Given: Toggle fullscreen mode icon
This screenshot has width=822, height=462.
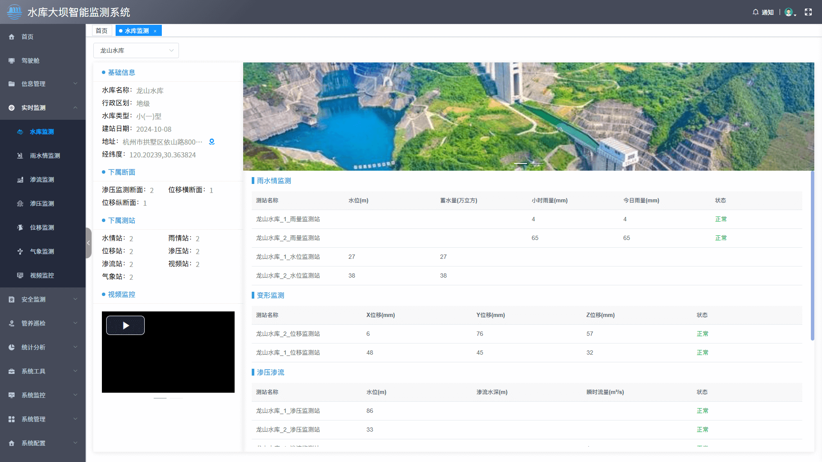Looking at the screenshot, I should tap(808, 12).
